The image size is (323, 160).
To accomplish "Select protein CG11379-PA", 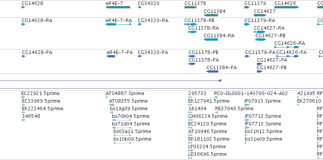I will (x=260, y=52).
